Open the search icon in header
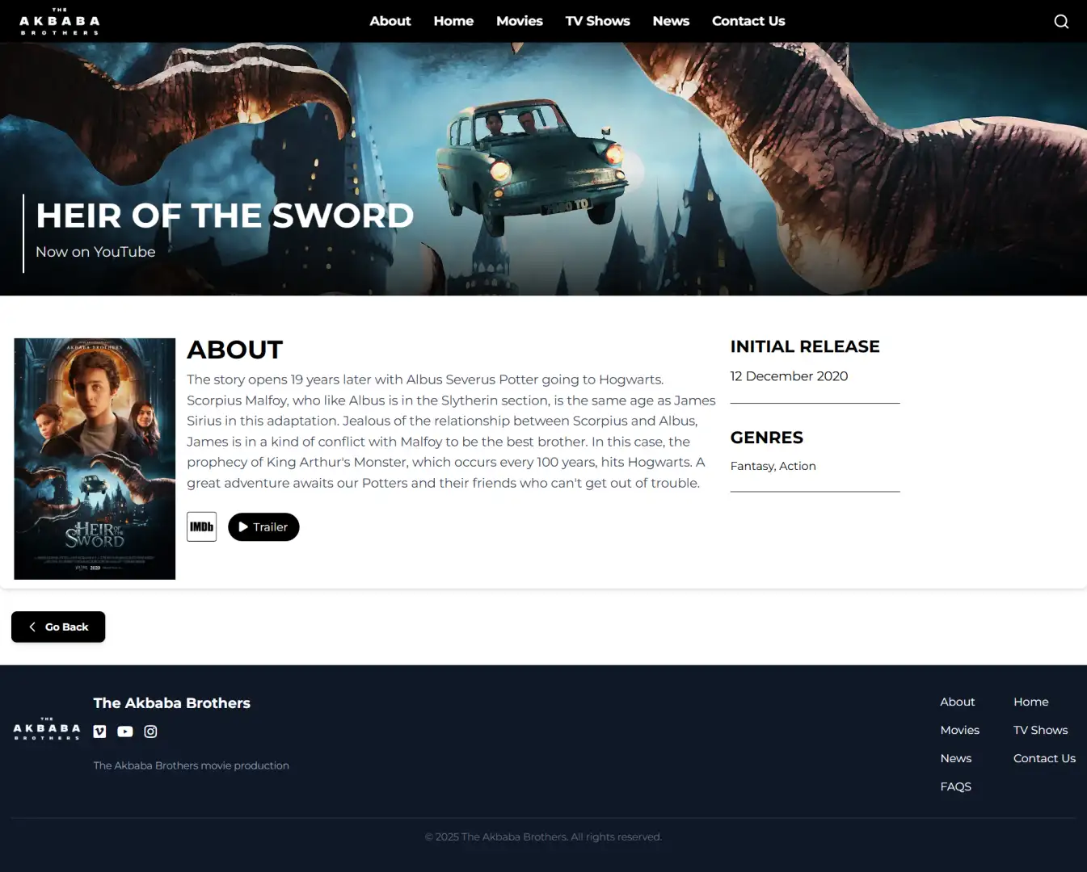1087x872 pixels. click(1061, 22)
